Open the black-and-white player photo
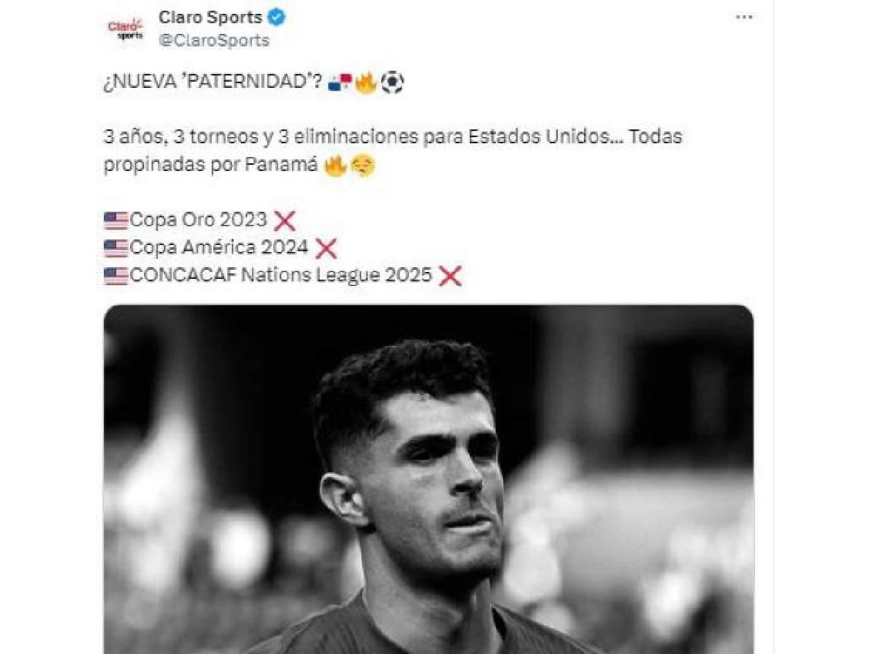 pyautogui.click(x=428, y=479)
